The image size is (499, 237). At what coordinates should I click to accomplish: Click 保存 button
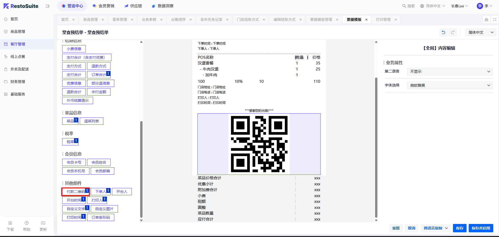click(460, 228)
